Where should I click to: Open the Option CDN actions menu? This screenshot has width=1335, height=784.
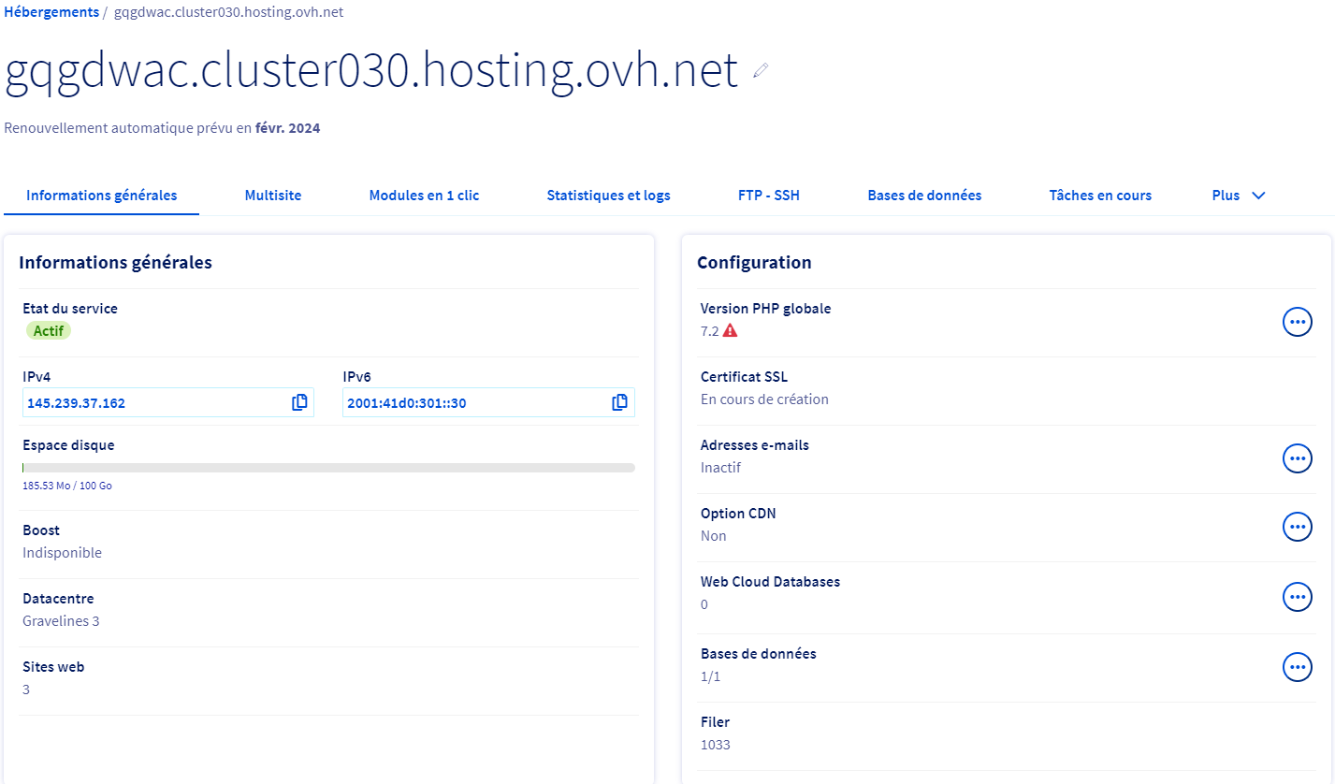1297,527
